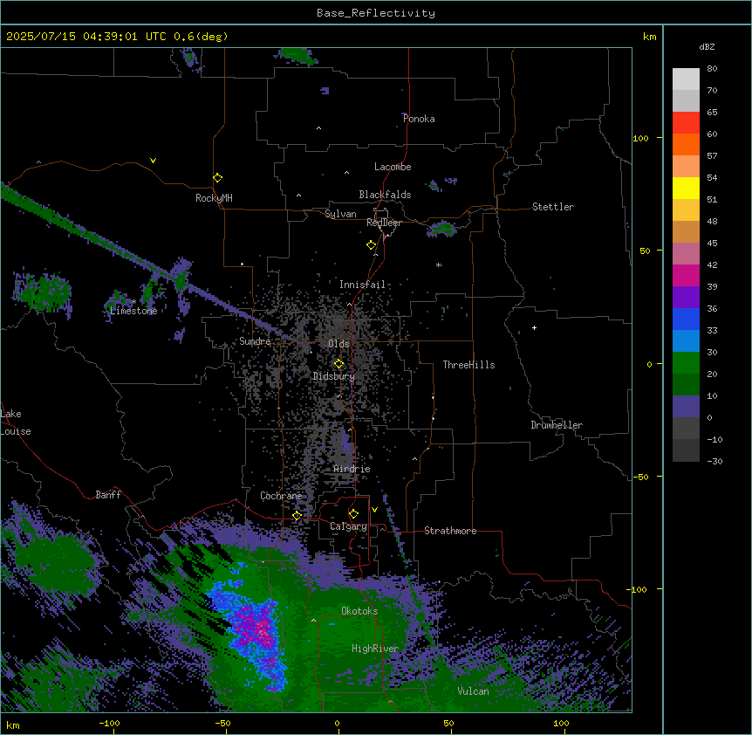The width and height of the screenshot is (752, 735).
Task: Click the dBZ legend heading
Action: (707, 46)
